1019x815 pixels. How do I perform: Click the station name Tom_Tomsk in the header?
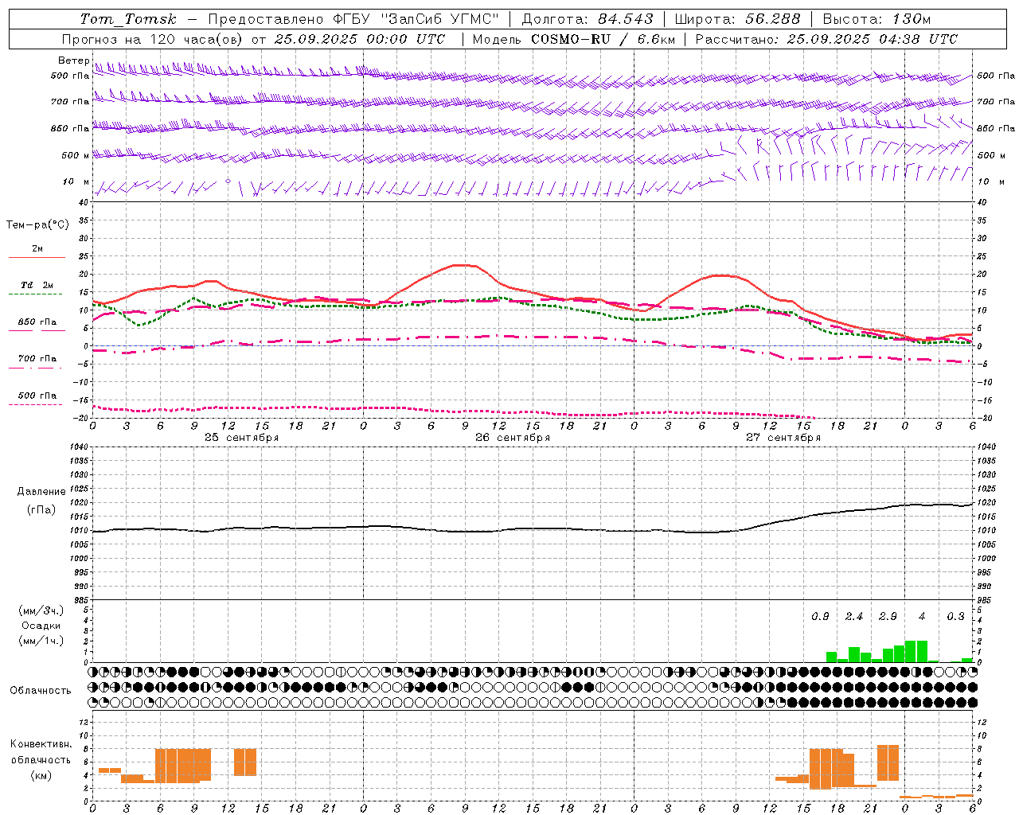click(128, 19)
